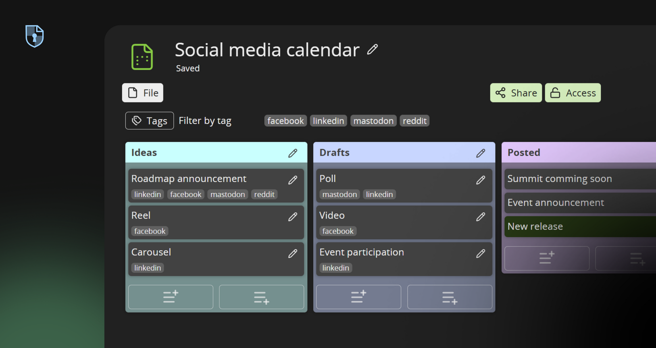The image size is (656, 348).
Task: Open the Access settings
Action: point(573,93)
